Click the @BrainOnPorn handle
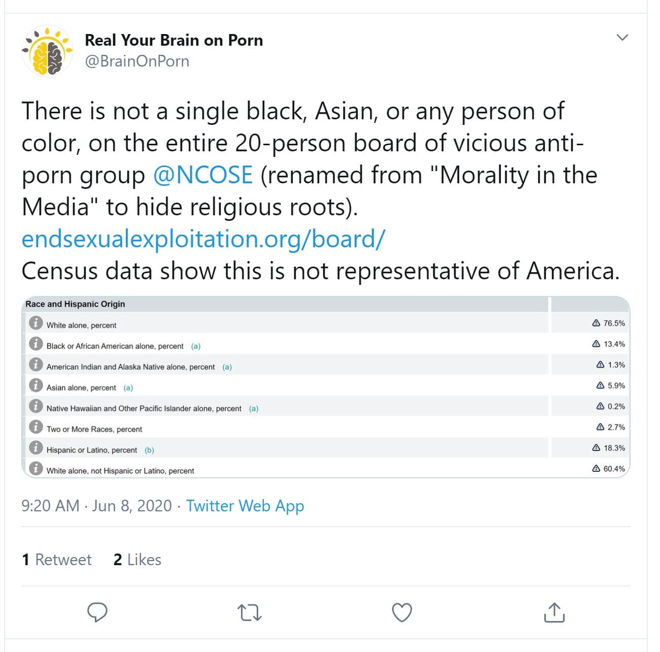The height and width of the screenshot is (652, 660). click(x=137, y=61)
